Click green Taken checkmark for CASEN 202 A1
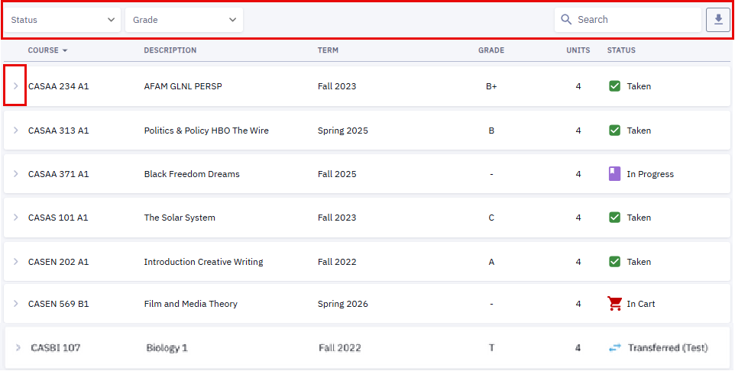Image resolution: width=735 pixels, height=371 pixels. [614, 261]
